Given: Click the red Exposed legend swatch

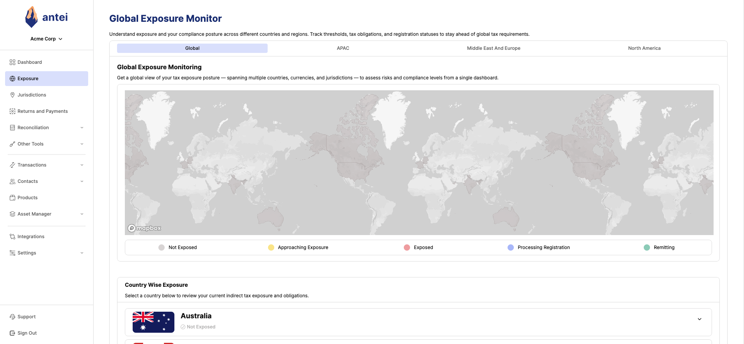Looking at the screenshot, I should click(407, 247).
